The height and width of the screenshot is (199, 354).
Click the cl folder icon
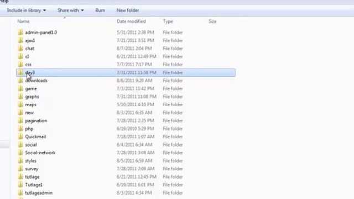pos(20,56)
